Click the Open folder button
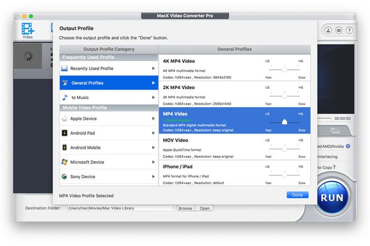Screen dimensions: 370x246 coord(205,209)
